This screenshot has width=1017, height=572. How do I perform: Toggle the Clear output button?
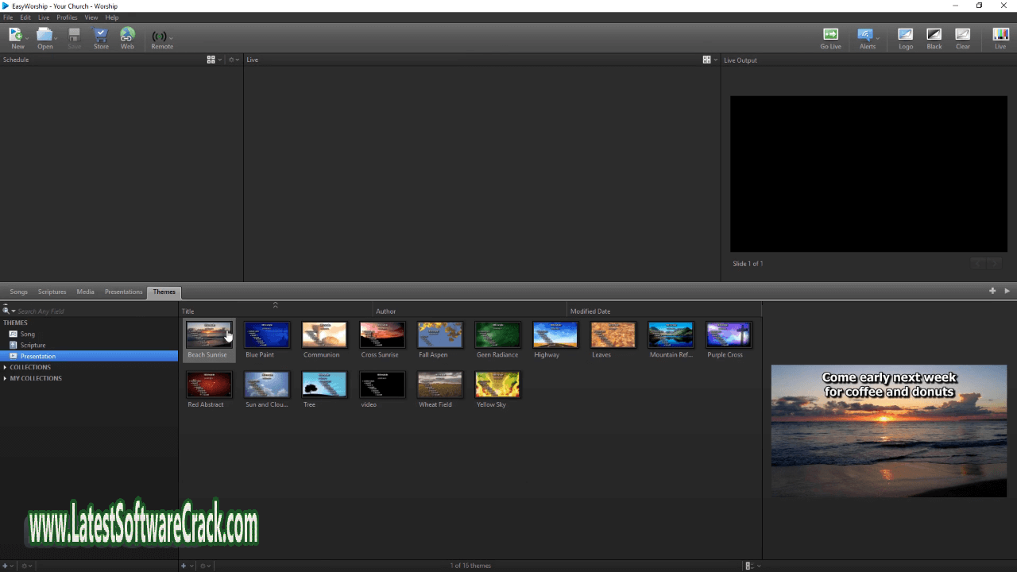[962, 37]
